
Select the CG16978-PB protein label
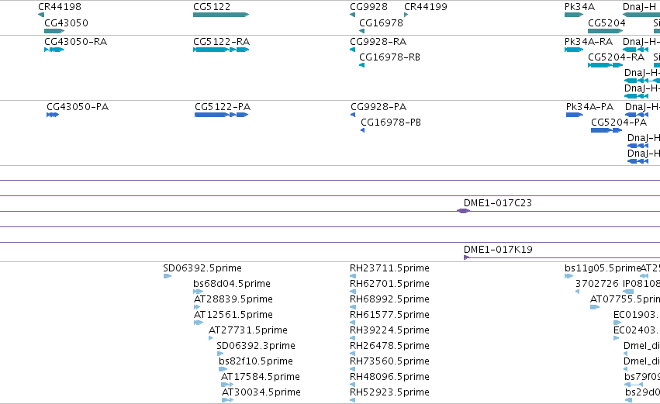pos(391,123)
